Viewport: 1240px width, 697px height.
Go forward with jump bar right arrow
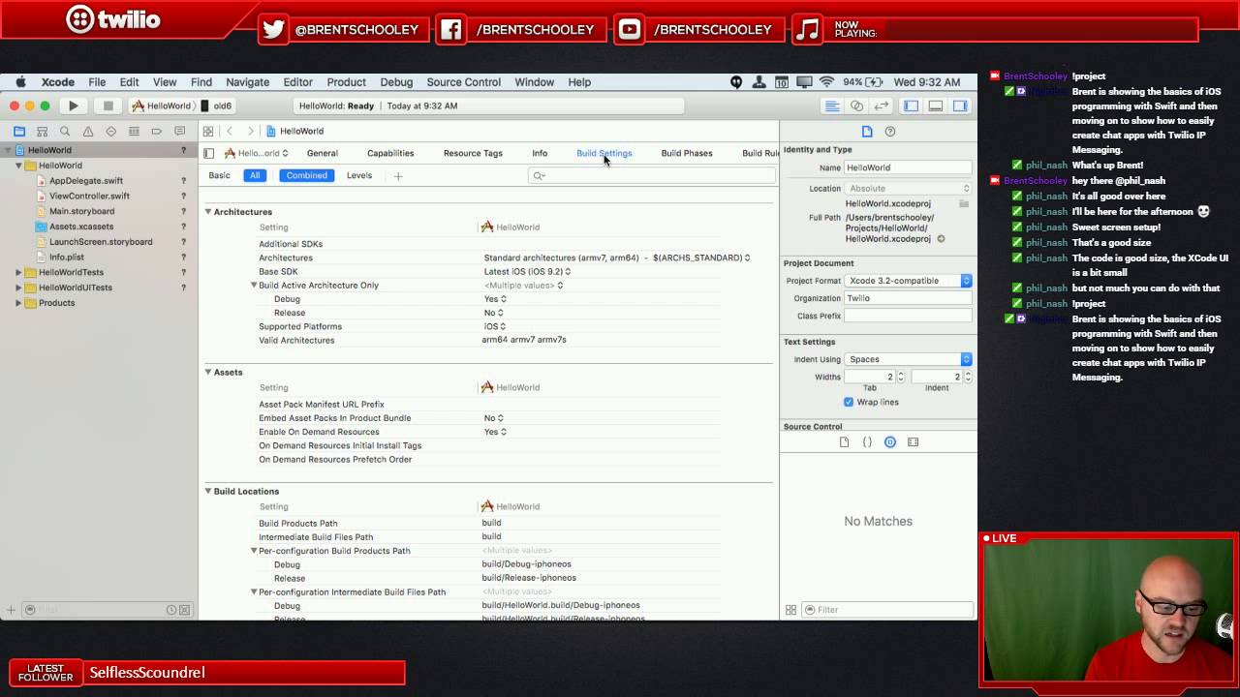(x=250, y=131)
